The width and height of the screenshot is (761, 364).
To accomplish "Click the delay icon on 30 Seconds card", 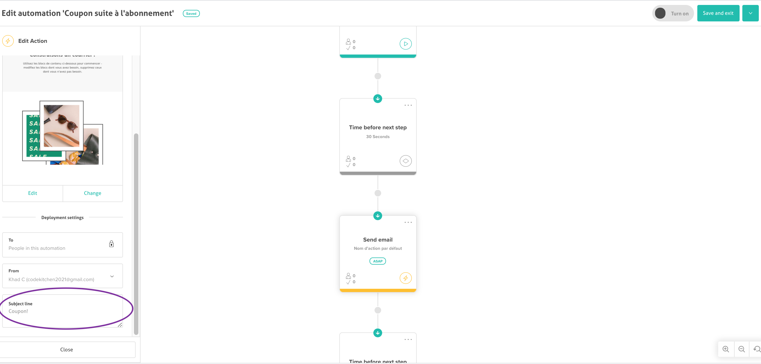I will [405, 161].
